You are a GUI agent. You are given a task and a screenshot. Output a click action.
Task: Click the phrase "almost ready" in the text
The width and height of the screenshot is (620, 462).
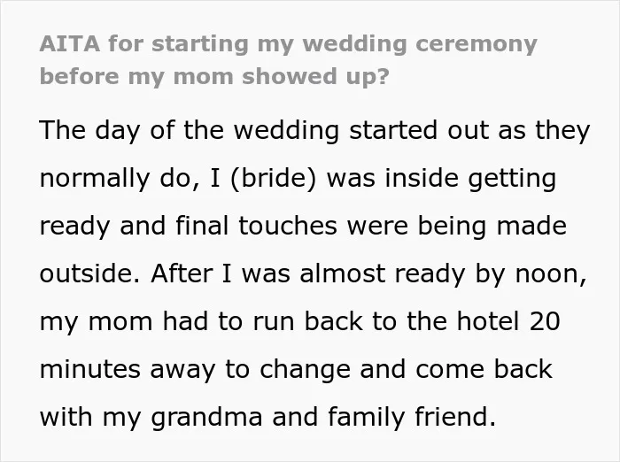coord(382,274)
